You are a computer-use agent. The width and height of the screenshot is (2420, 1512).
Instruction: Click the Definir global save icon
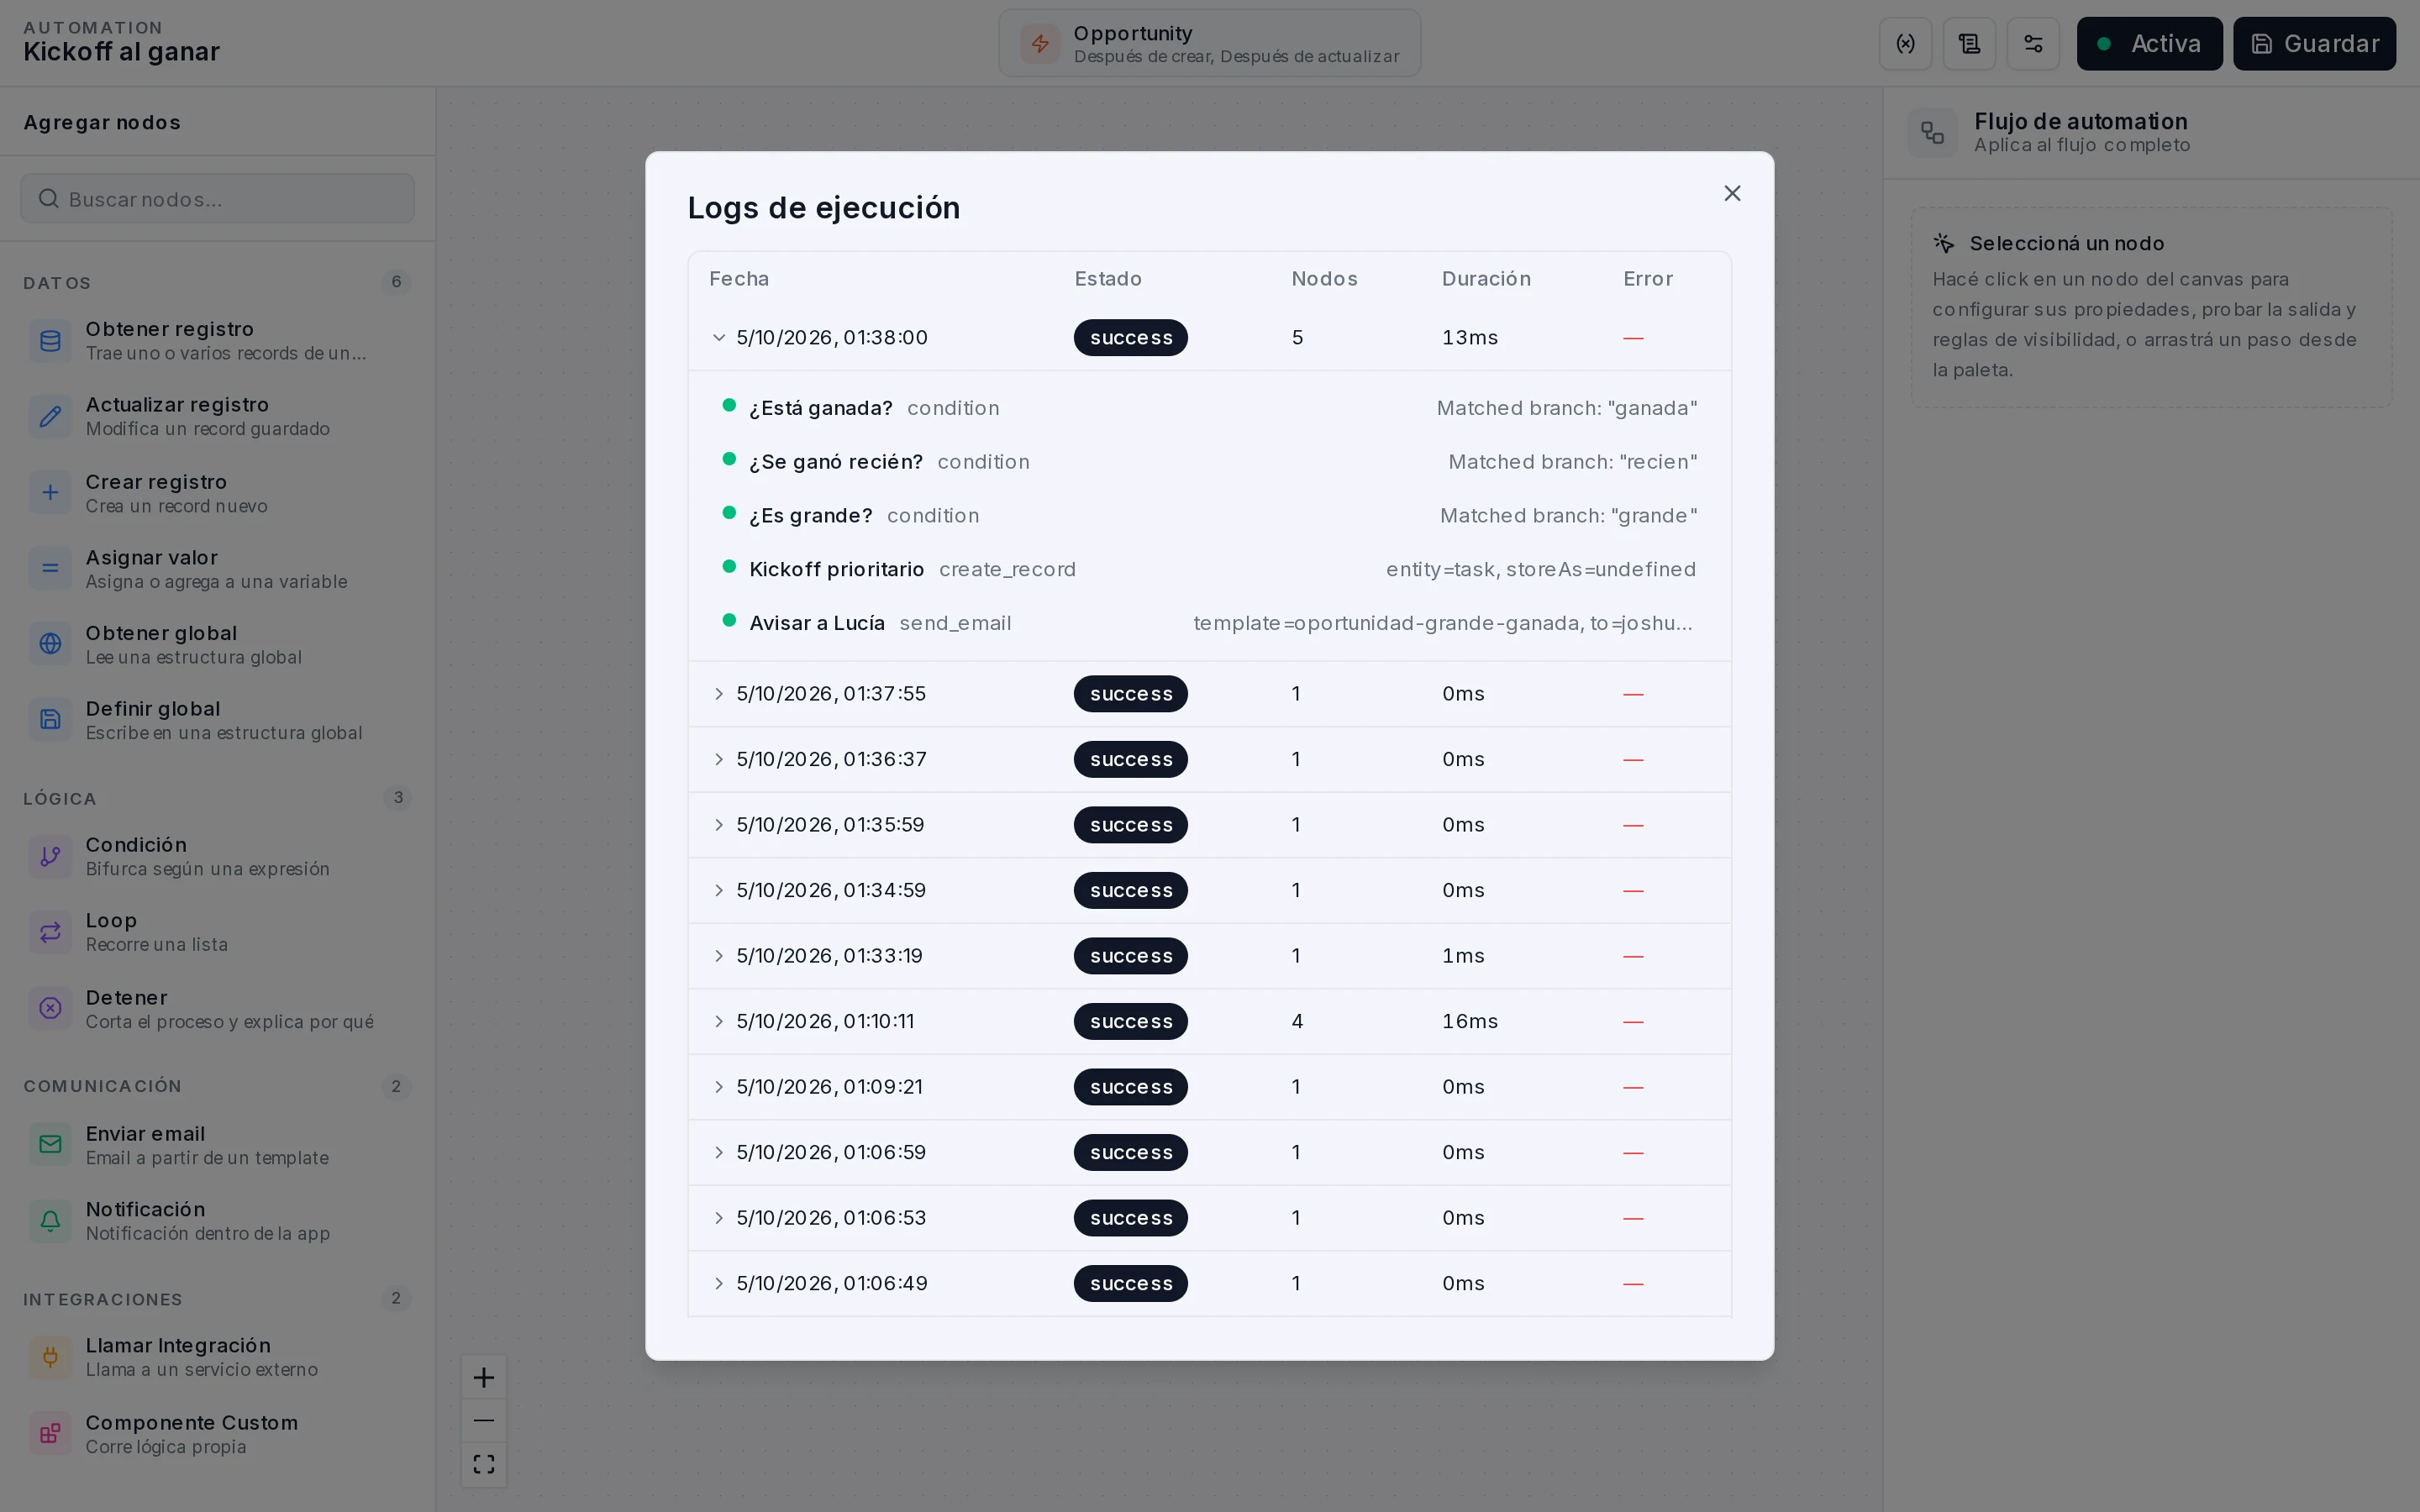point(50,719)
